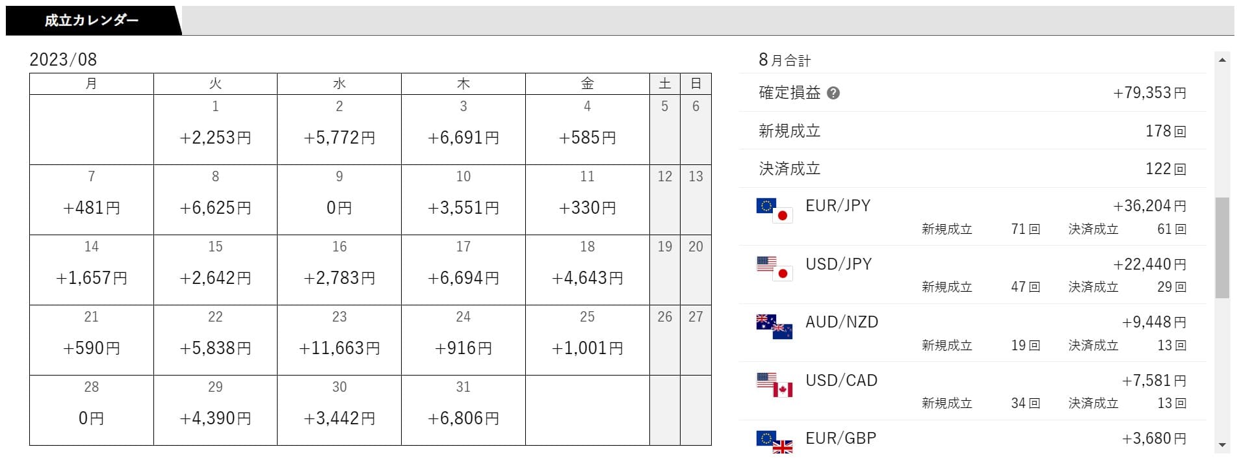Open the AUD/NZD currency pair label
The width and height of the screenshot is (1237, 460).
[x=842, y=322]
